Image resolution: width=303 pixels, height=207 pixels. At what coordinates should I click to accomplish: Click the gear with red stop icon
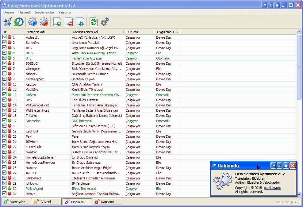tap(44, 22)
